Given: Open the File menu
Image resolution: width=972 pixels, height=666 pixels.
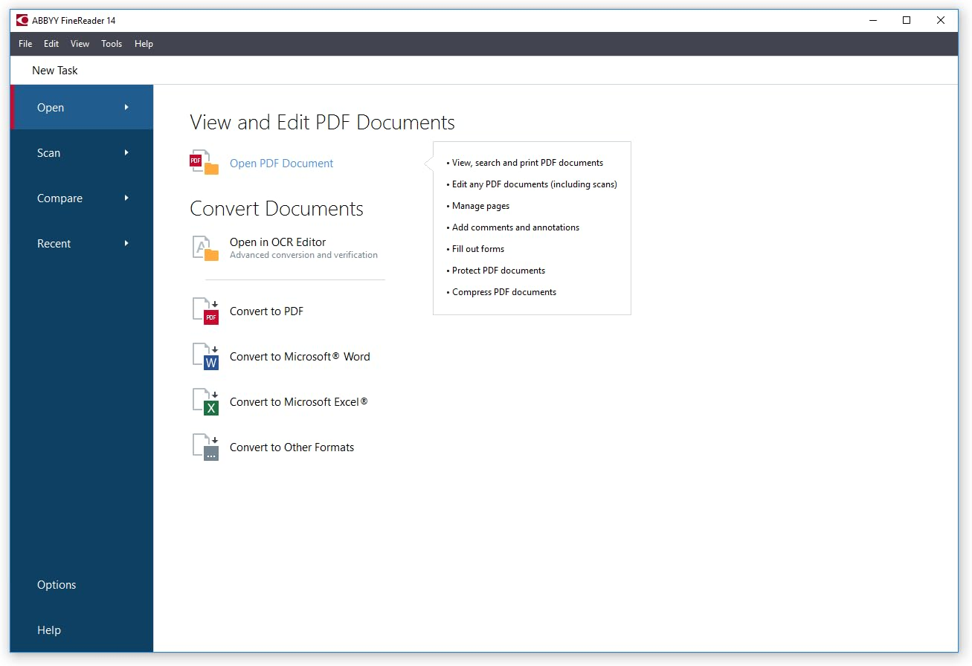Looking at the screenshot, I should 25,43.
